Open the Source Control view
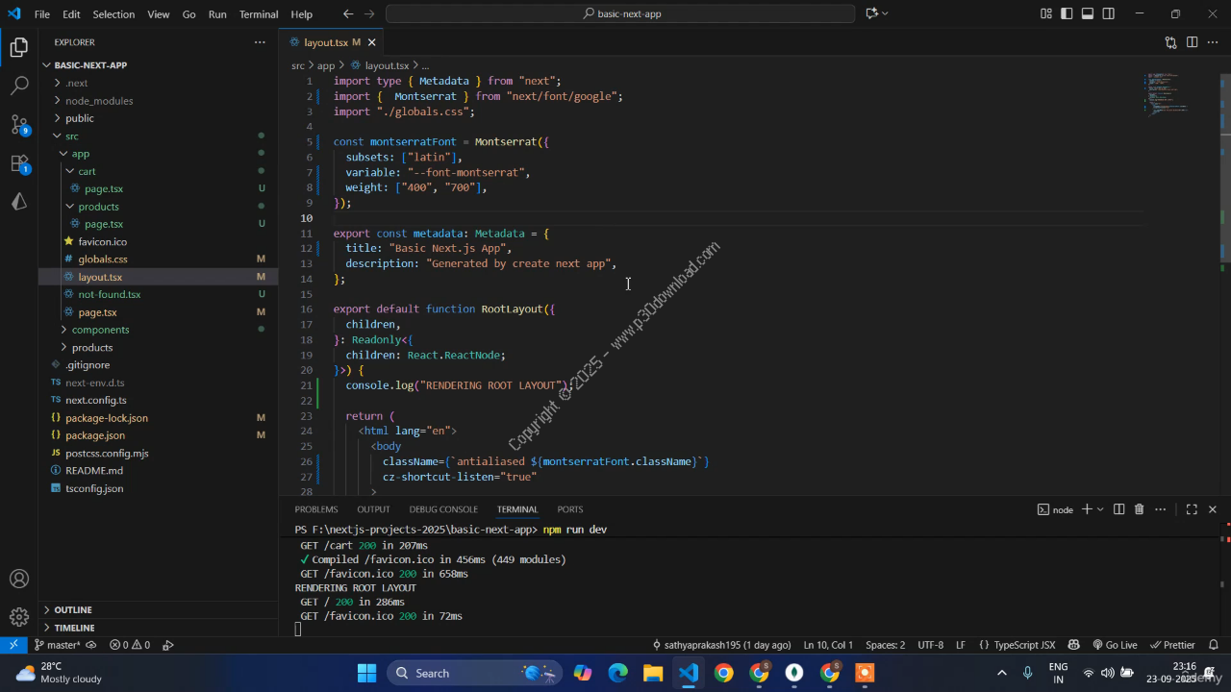This screenshot has height=692, width=1231. pos(19,124)
